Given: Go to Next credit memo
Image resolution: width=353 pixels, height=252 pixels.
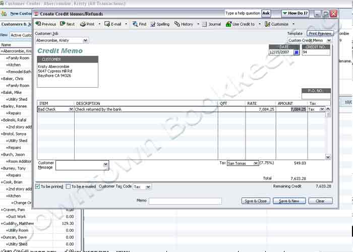Looking at the screenshot, I should (67, 24).
